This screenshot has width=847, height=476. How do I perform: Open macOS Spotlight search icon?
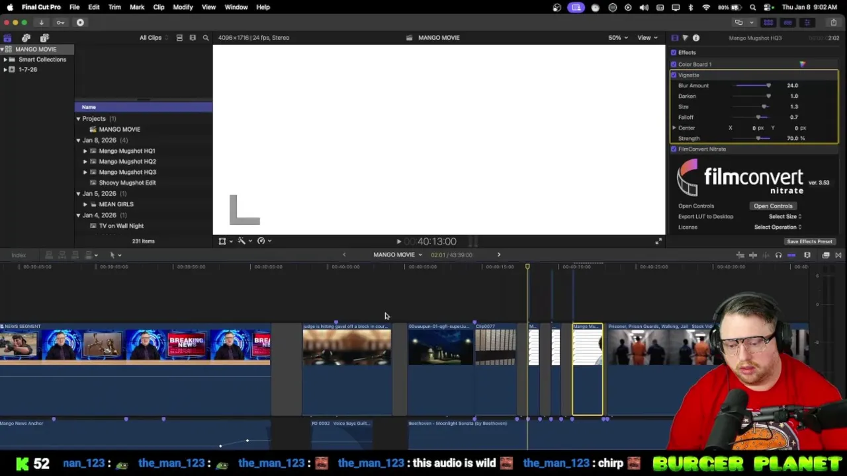[753, 7]
